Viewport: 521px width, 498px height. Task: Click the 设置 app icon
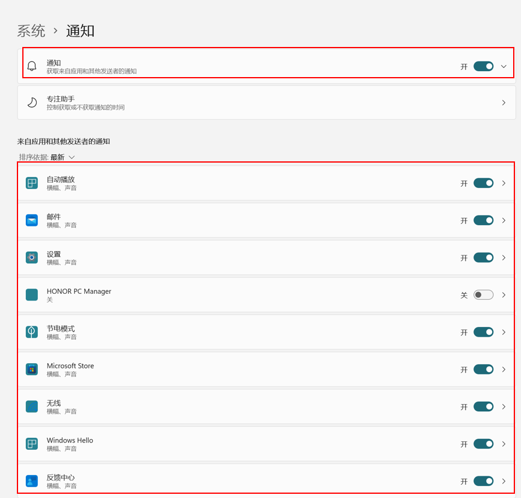click(32, 258)
